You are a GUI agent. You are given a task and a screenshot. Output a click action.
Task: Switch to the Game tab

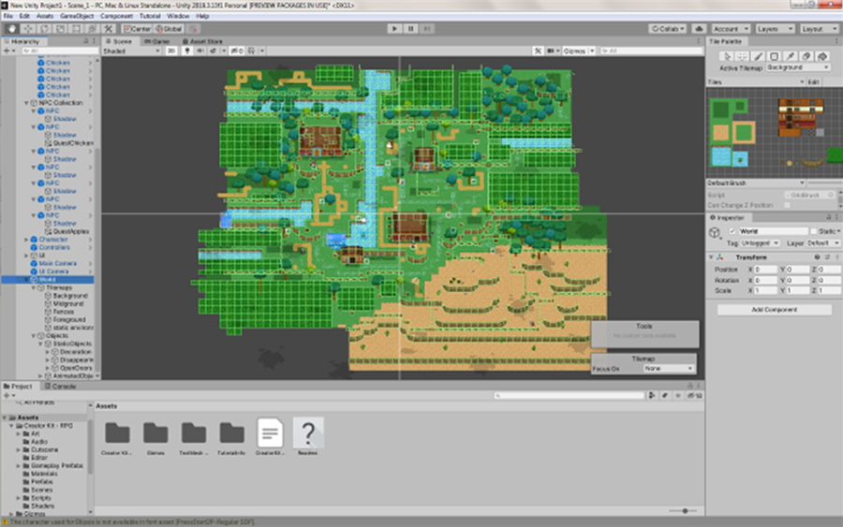click(x=156, y=41)
